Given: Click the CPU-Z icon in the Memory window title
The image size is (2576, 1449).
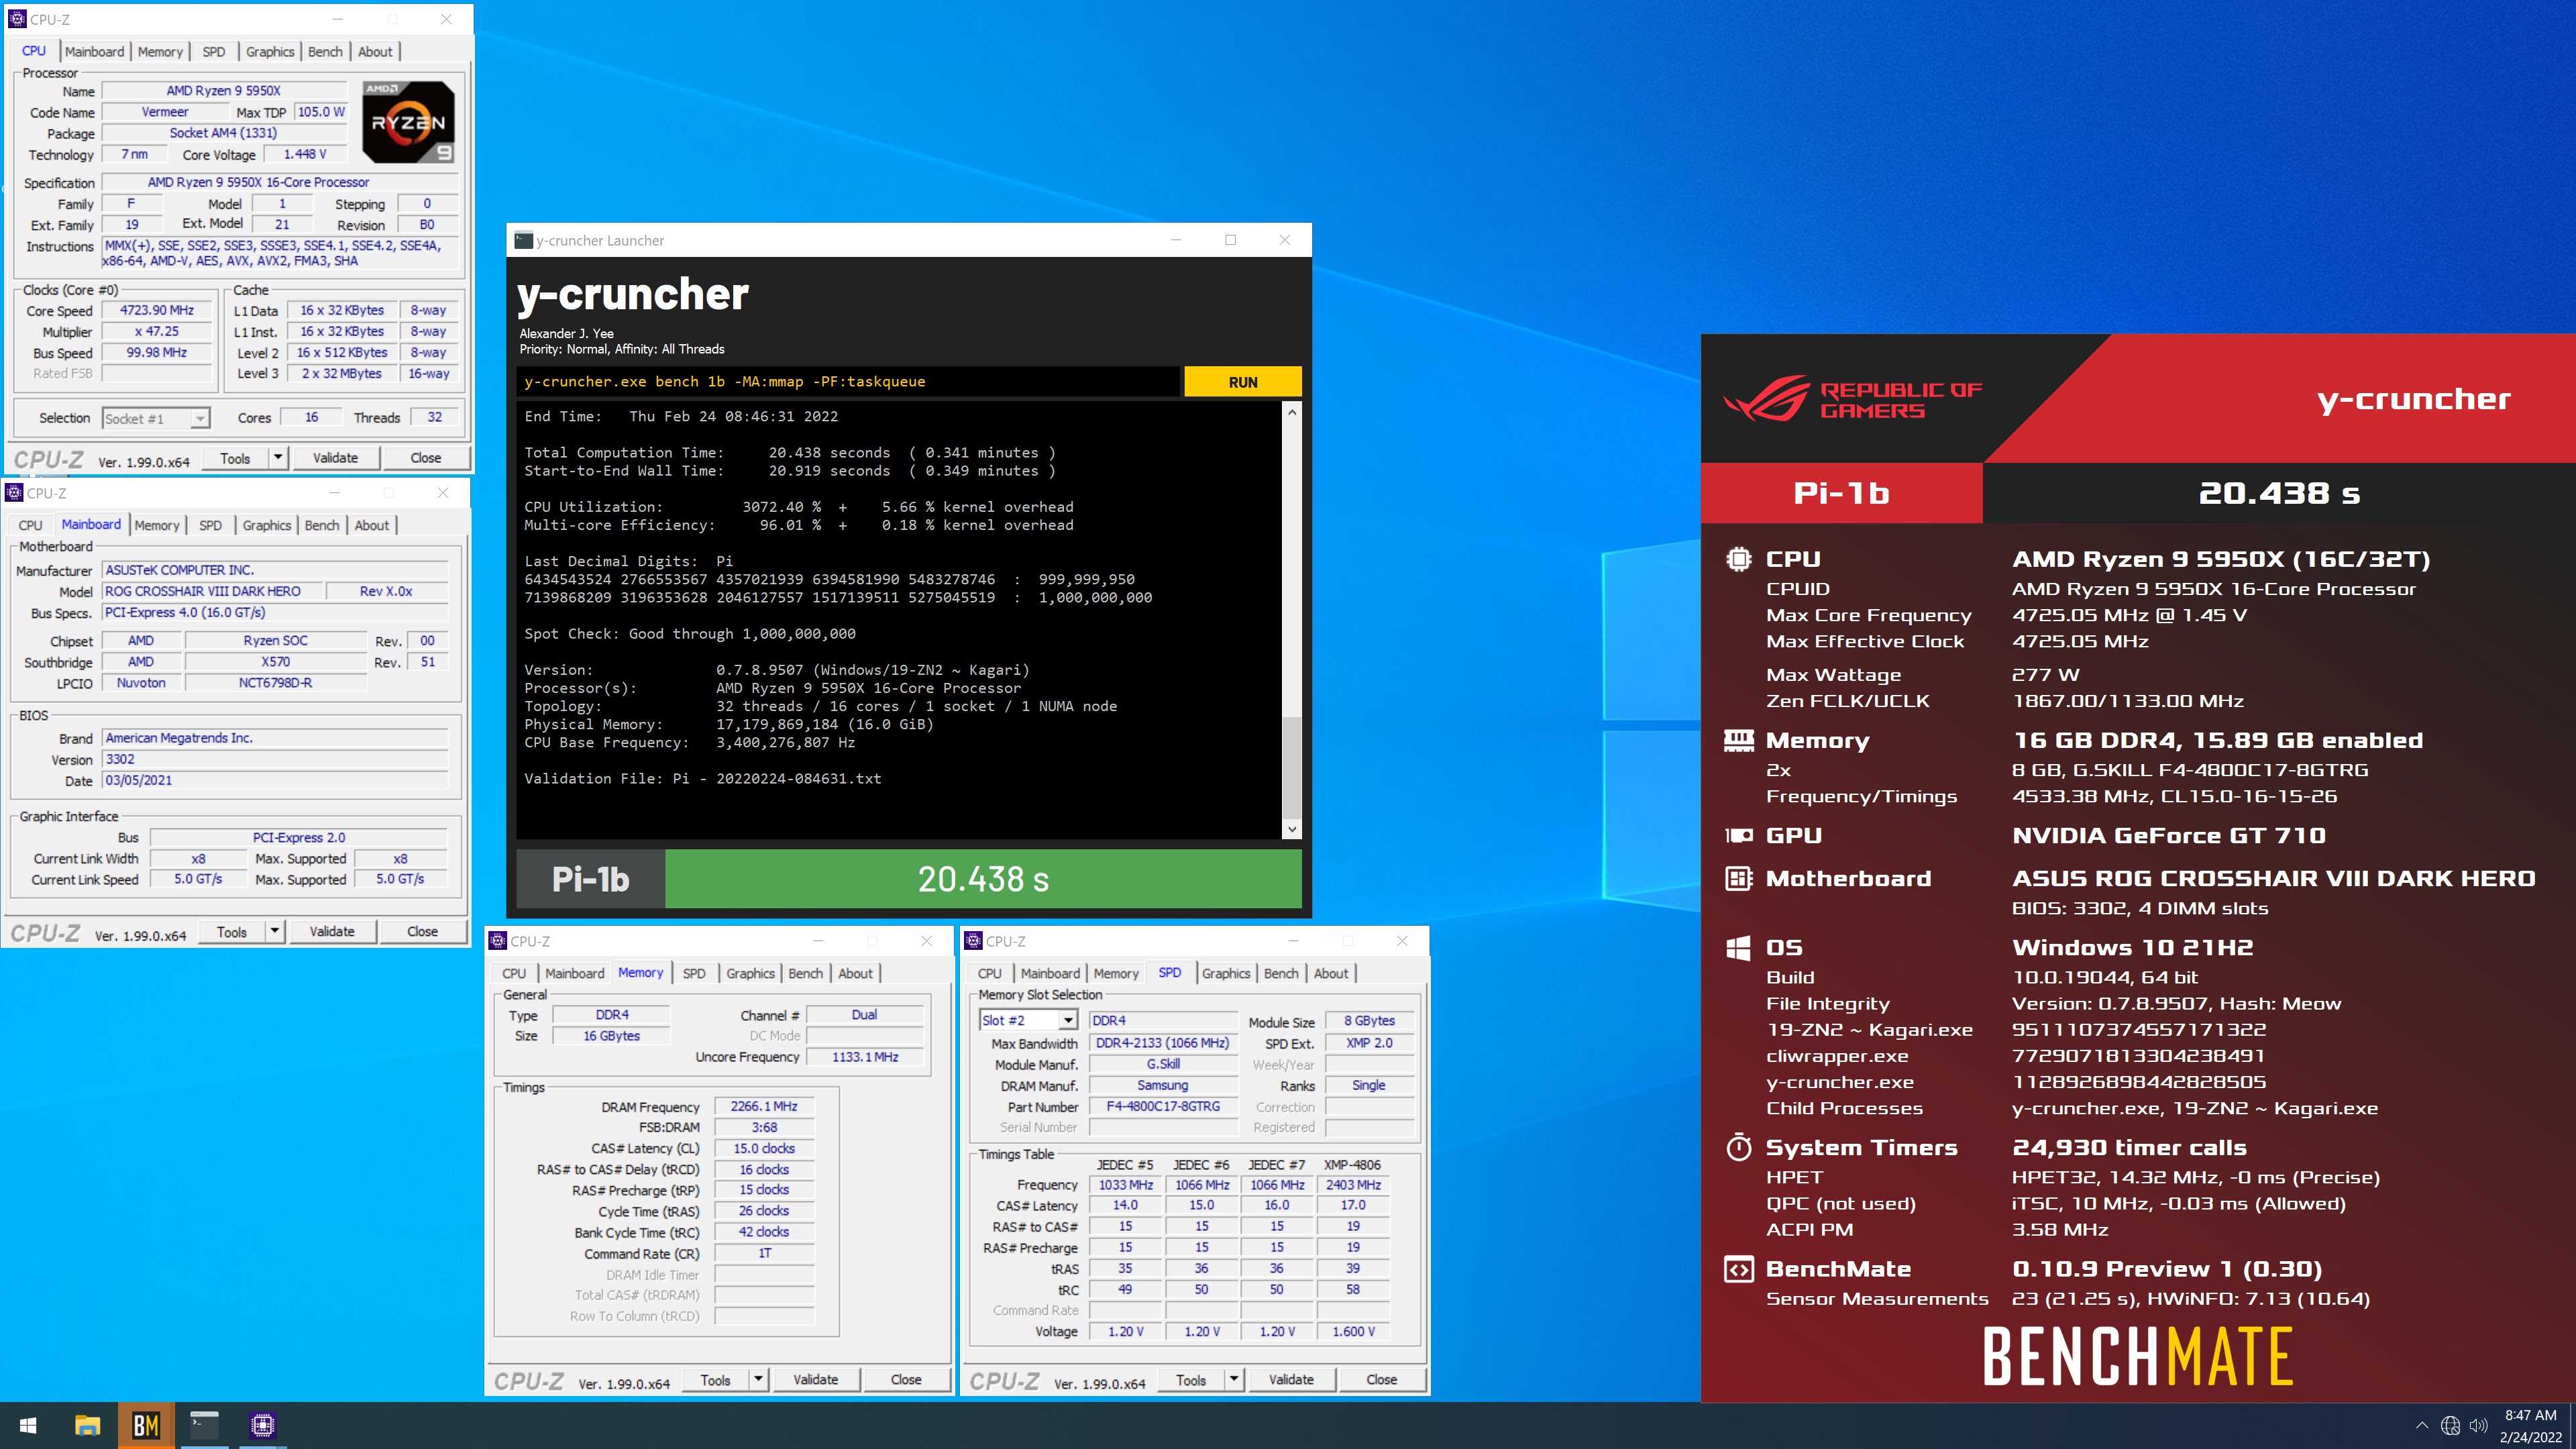Looking at the screenshot, I should (x=497, y=941).
